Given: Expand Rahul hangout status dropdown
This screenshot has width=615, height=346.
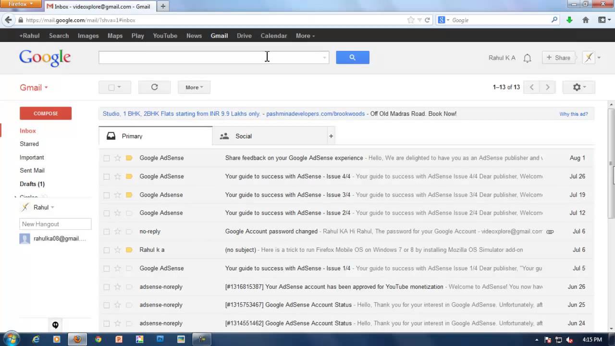Looking at the screenshot, I should [52, 208].
